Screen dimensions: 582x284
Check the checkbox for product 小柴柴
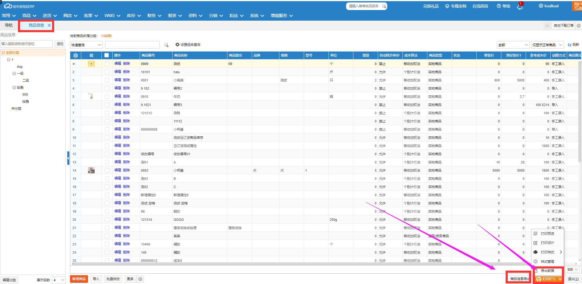[x=107, y=80]
